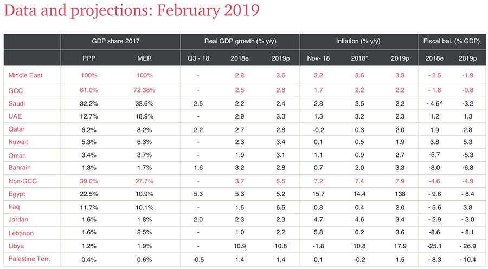Select the 'Nov- 18' column subheader

pos(318,58)
